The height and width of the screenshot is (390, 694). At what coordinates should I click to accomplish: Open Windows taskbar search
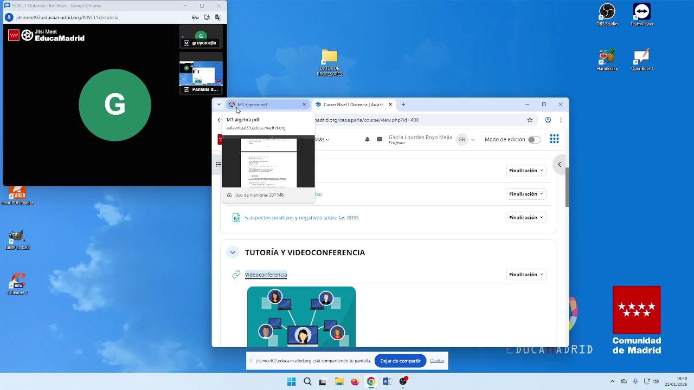[x=307, y=381]
